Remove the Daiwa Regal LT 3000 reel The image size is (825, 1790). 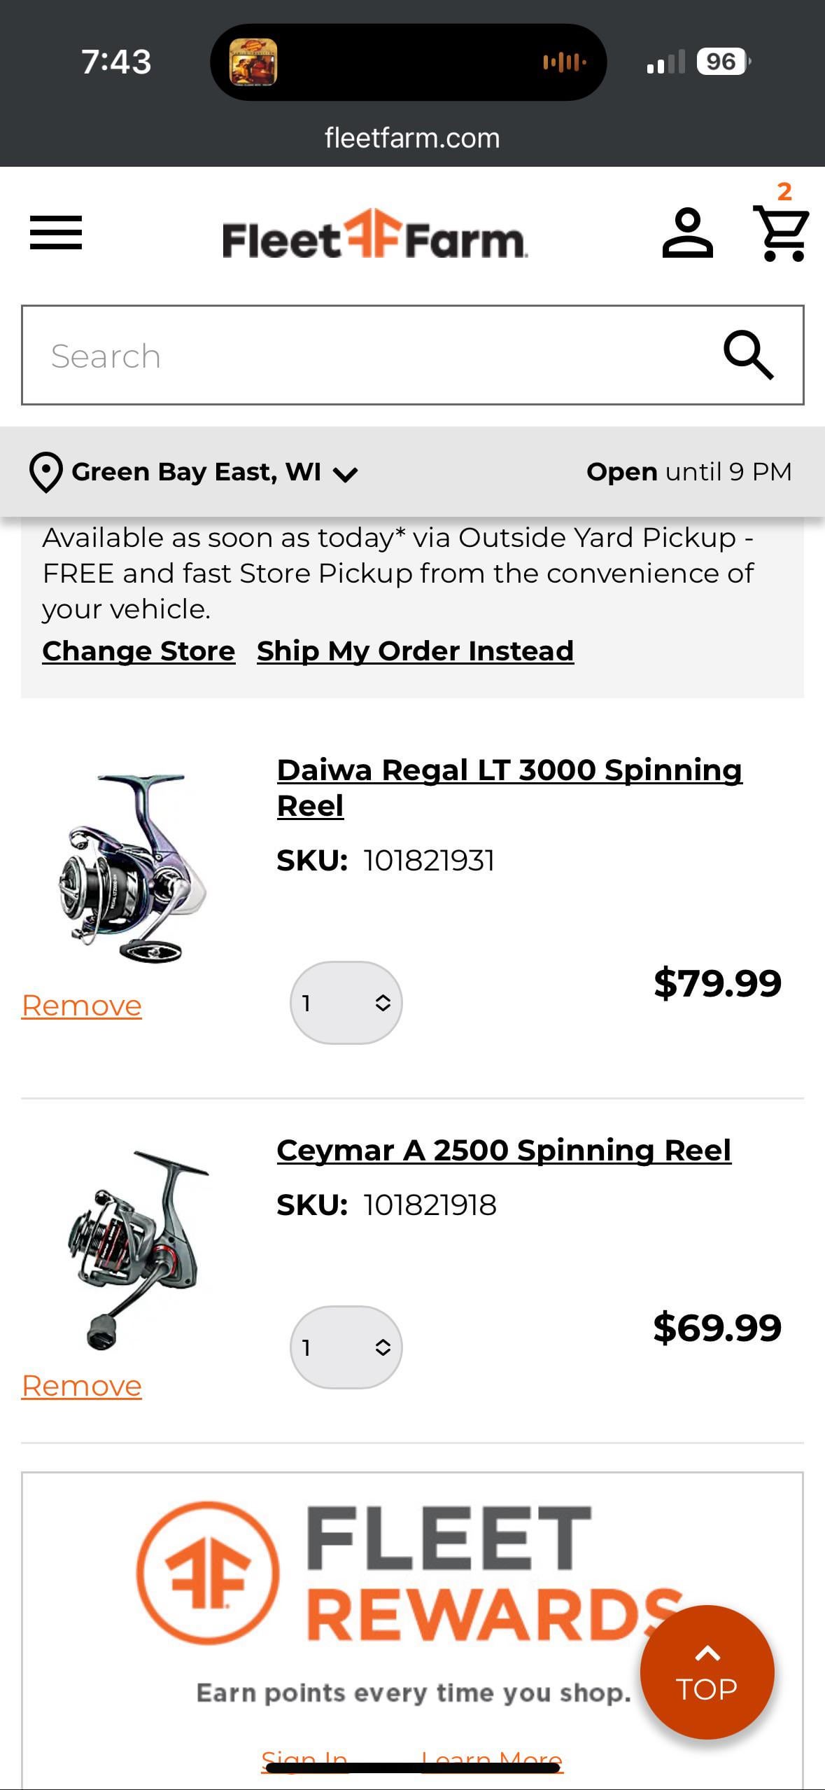(82, 1006)
